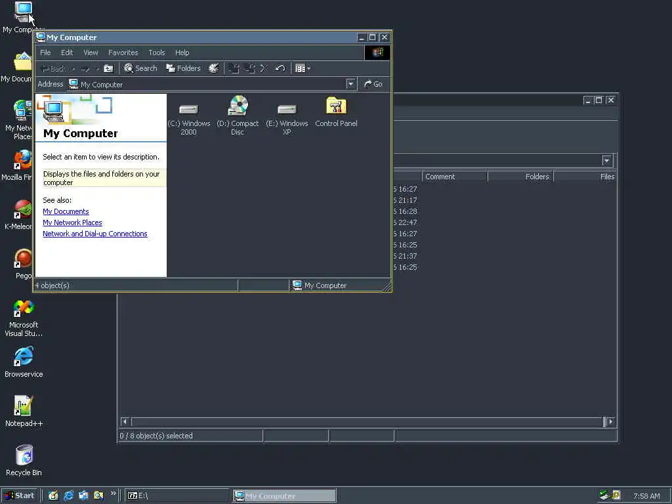Open the Edit menu
Image resolution: width=672 pixels, height=504 pixels.
click(67, 52)
